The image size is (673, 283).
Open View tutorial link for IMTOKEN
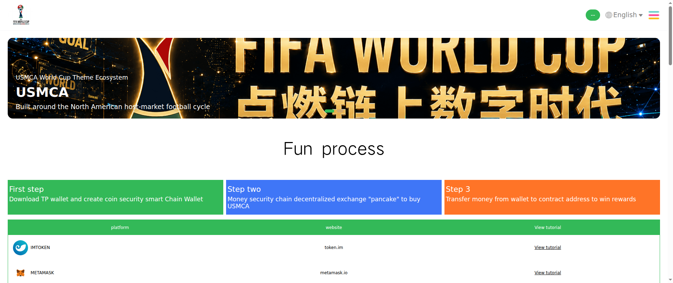tap(548, 248)
